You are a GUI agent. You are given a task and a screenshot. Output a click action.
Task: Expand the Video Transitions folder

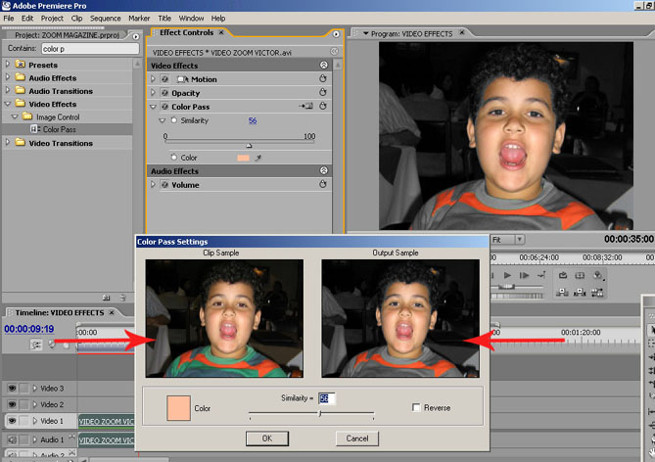click(9, 143)
